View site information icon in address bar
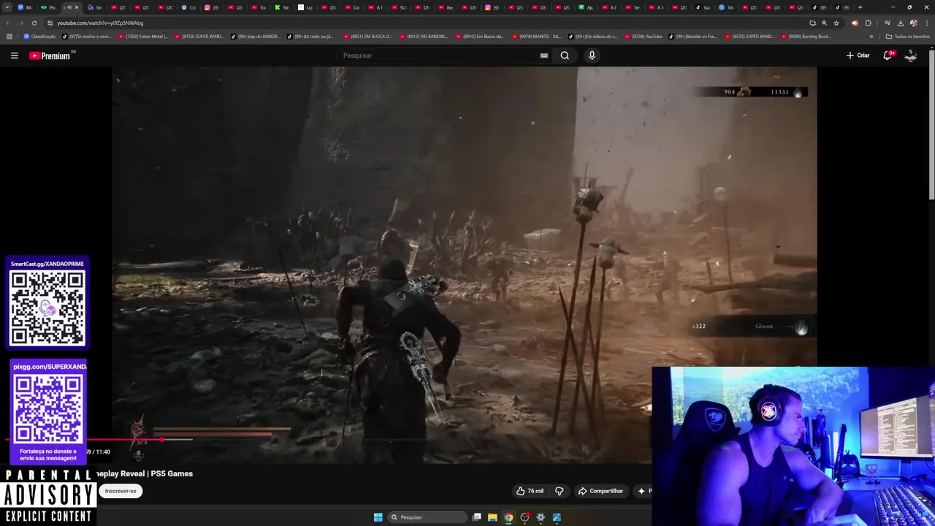Screen dimensions: 935x526 [x=50, y=23]
